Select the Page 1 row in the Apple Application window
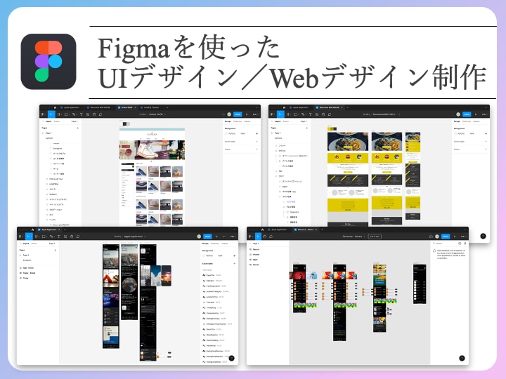 38,255
